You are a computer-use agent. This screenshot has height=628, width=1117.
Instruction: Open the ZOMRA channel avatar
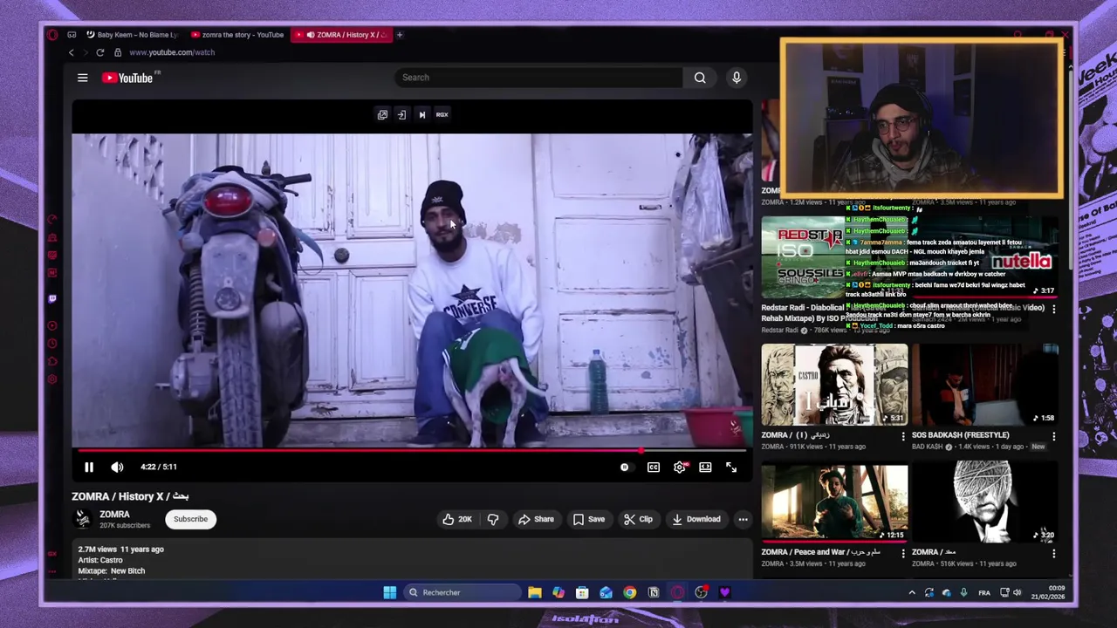click(83, 519)
